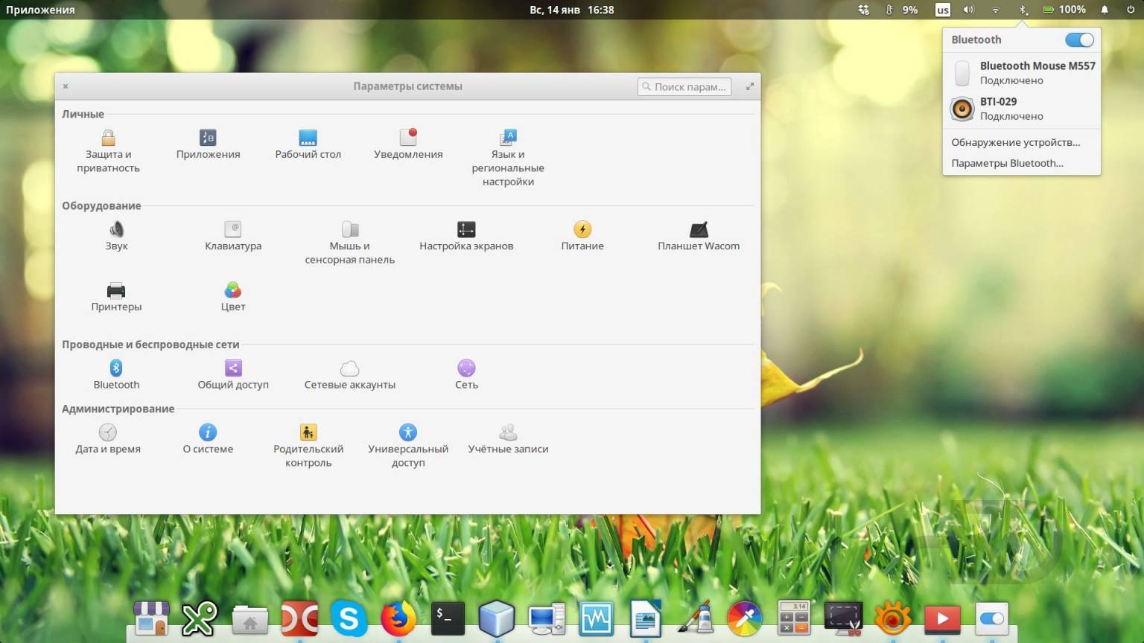Open the keyboard layout 'us' indicator
This screenshot has width=1144, height=643.
942,10
